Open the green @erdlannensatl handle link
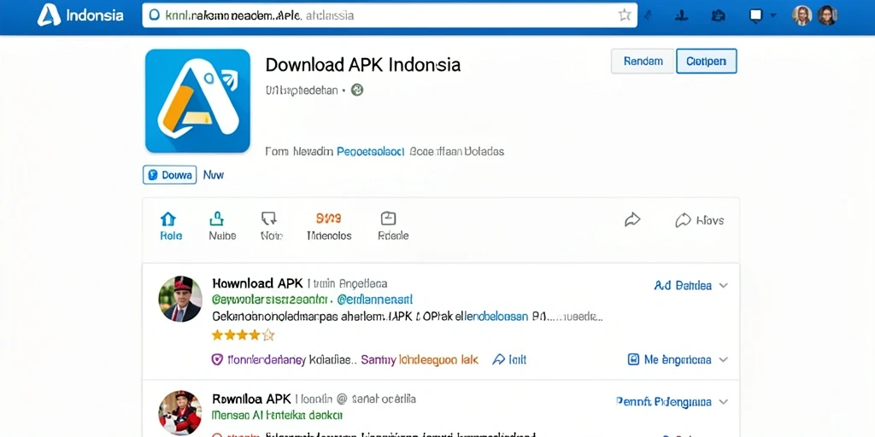This screenshot has height=437, width=875. 375,300
